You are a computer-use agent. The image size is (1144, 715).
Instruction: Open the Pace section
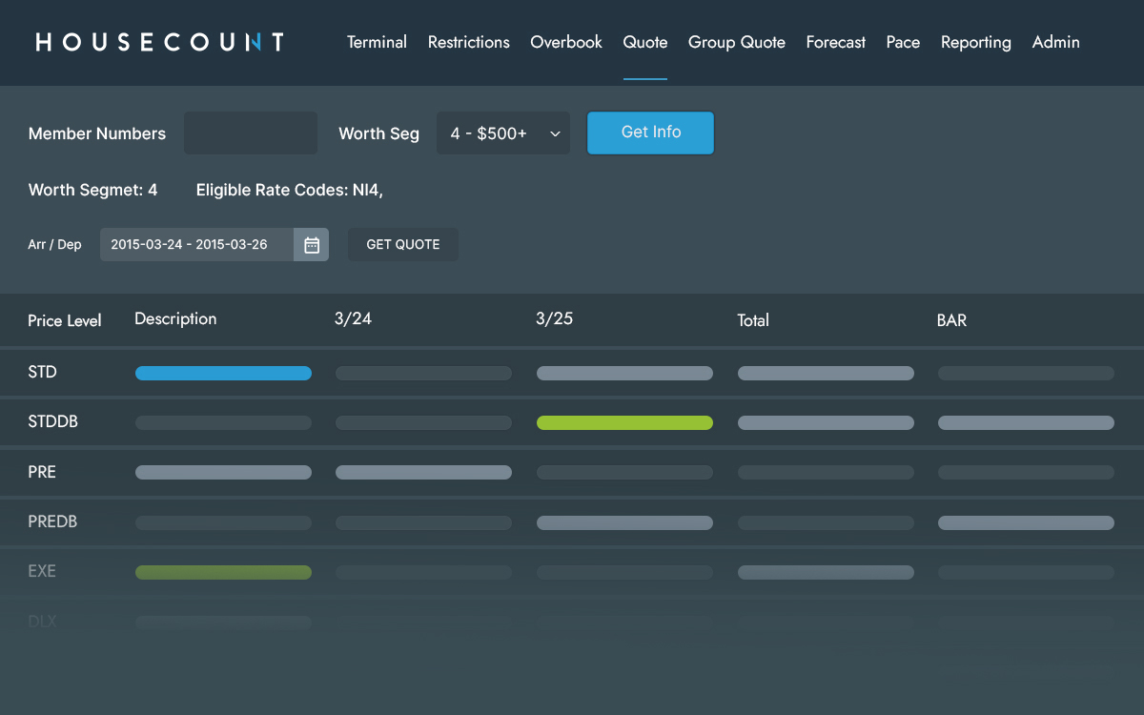(903, 42)
